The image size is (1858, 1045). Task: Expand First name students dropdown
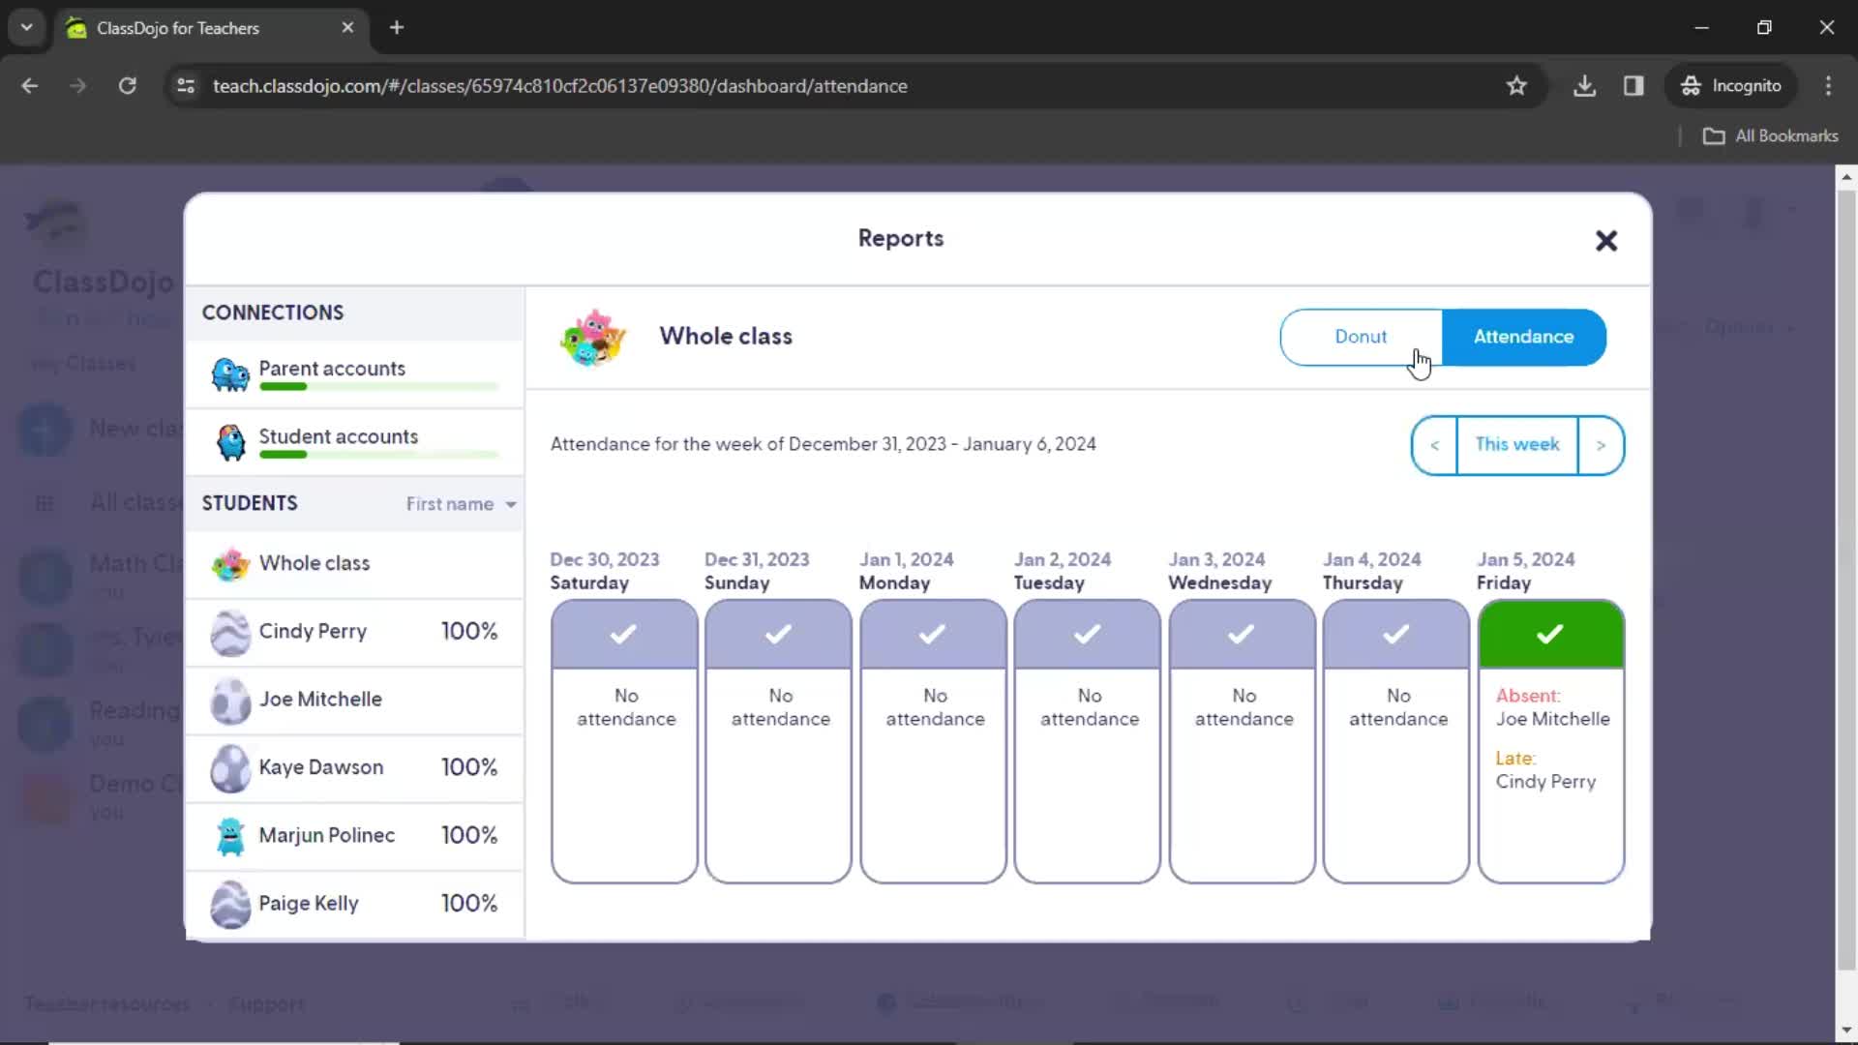tap(462, 503)
